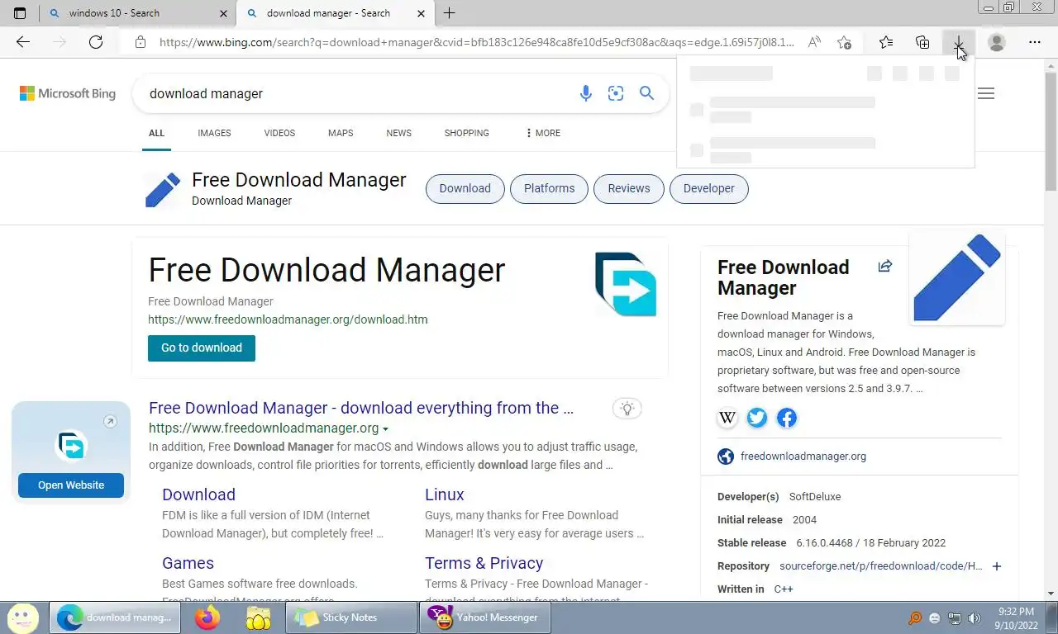Open the Start menu smiley button
This screenshot has height=634, width=1058.
click(x=23, y=617)
